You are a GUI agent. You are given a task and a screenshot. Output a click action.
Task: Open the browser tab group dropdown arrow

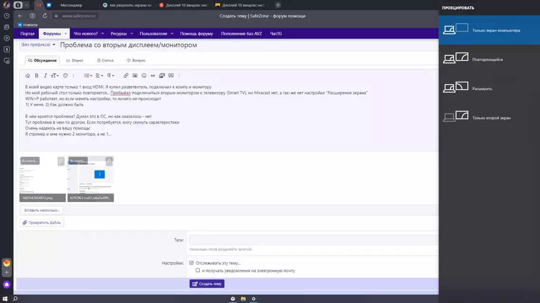26,5
